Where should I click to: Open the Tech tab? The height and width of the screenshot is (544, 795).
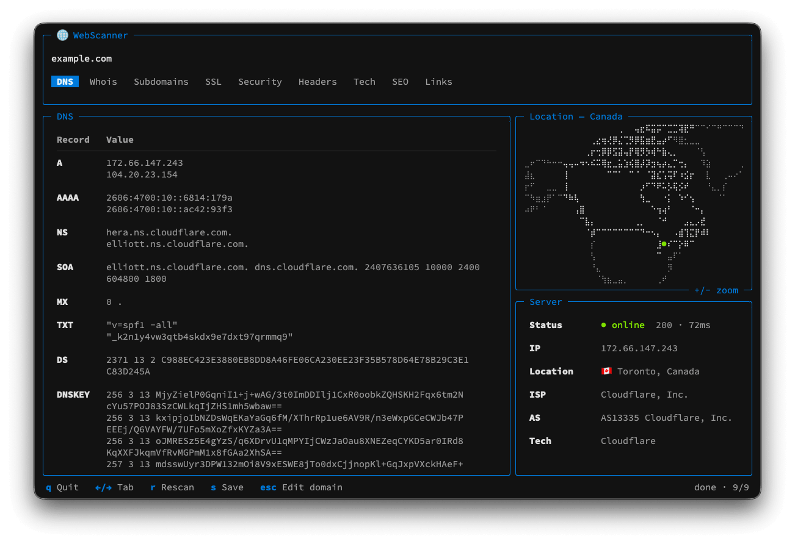click(365, 82)
